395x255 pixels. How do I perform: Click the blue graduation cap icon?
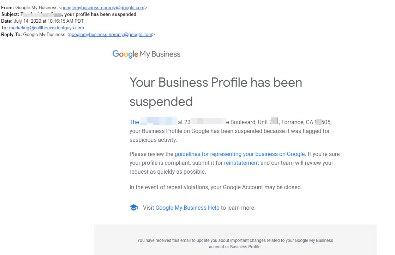(x=133, y=208)
